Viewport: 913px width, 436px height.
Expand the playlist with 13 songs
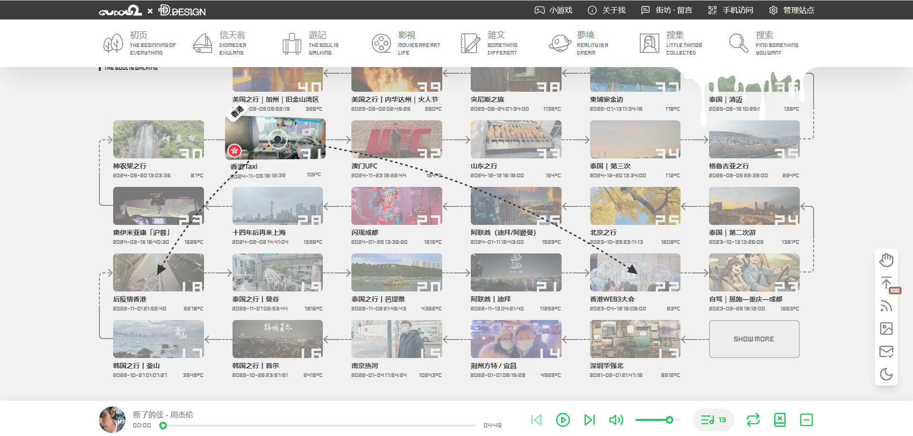tap(713, 420)
